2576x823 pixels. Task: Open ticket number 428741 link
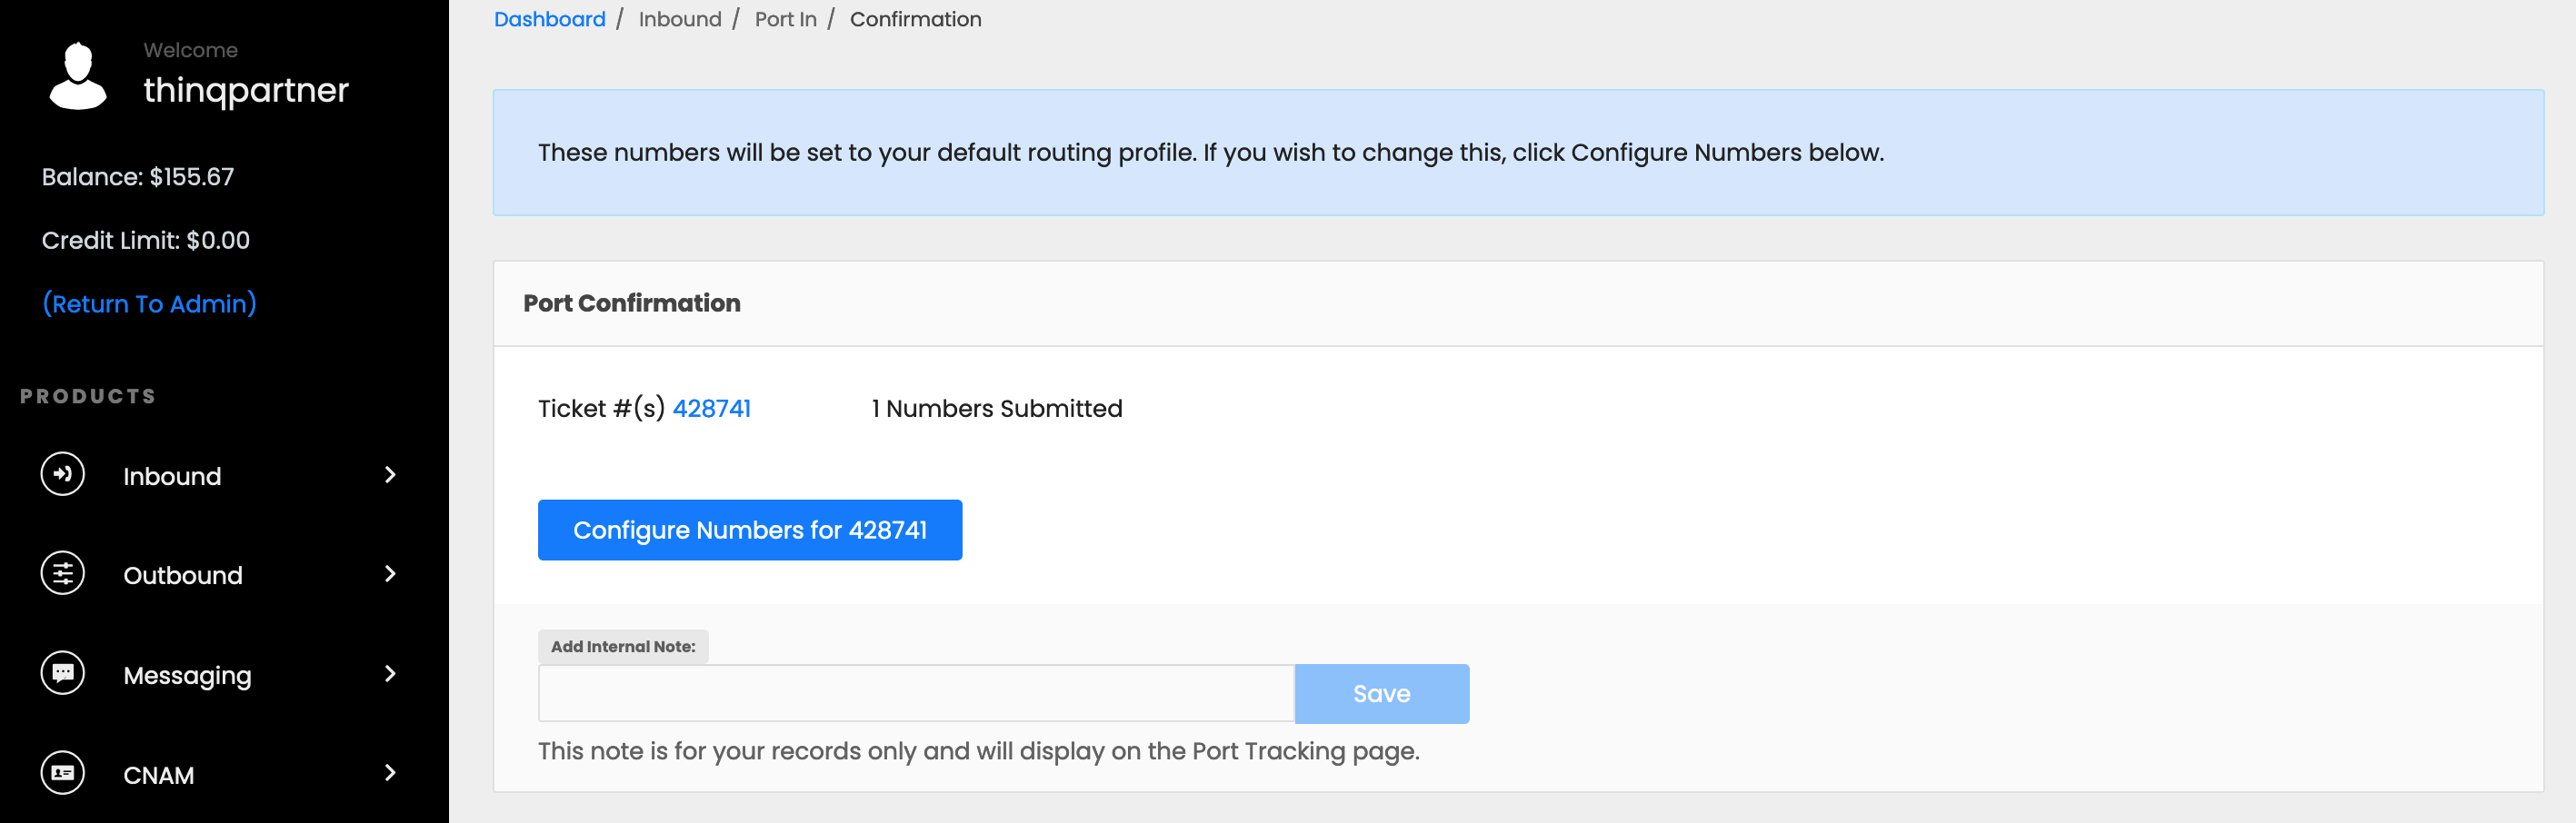711,409
